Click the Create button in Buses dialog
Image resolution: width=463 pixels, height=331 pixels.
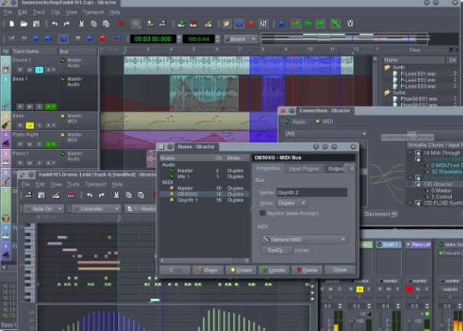(x=241, y=270)
